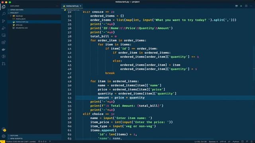Open the Accounts icon in activity bar
The image size is (255, 143).
coord(4,129)
